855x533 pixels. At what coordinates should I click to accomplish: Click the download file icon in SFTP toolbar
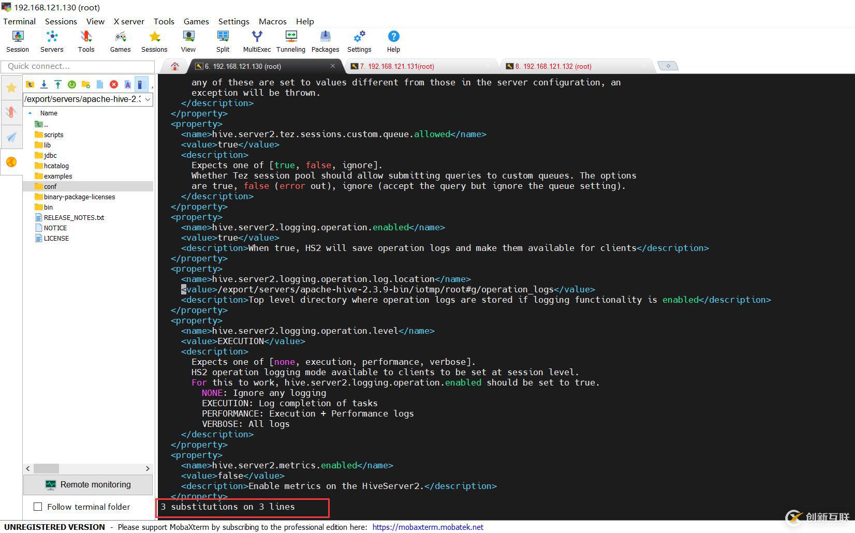click(44, 84)
